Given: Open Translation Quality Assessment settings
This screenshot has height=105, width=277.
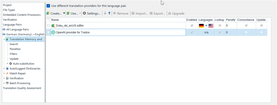Looking at the screenshot, I should [x=22, y=88].
